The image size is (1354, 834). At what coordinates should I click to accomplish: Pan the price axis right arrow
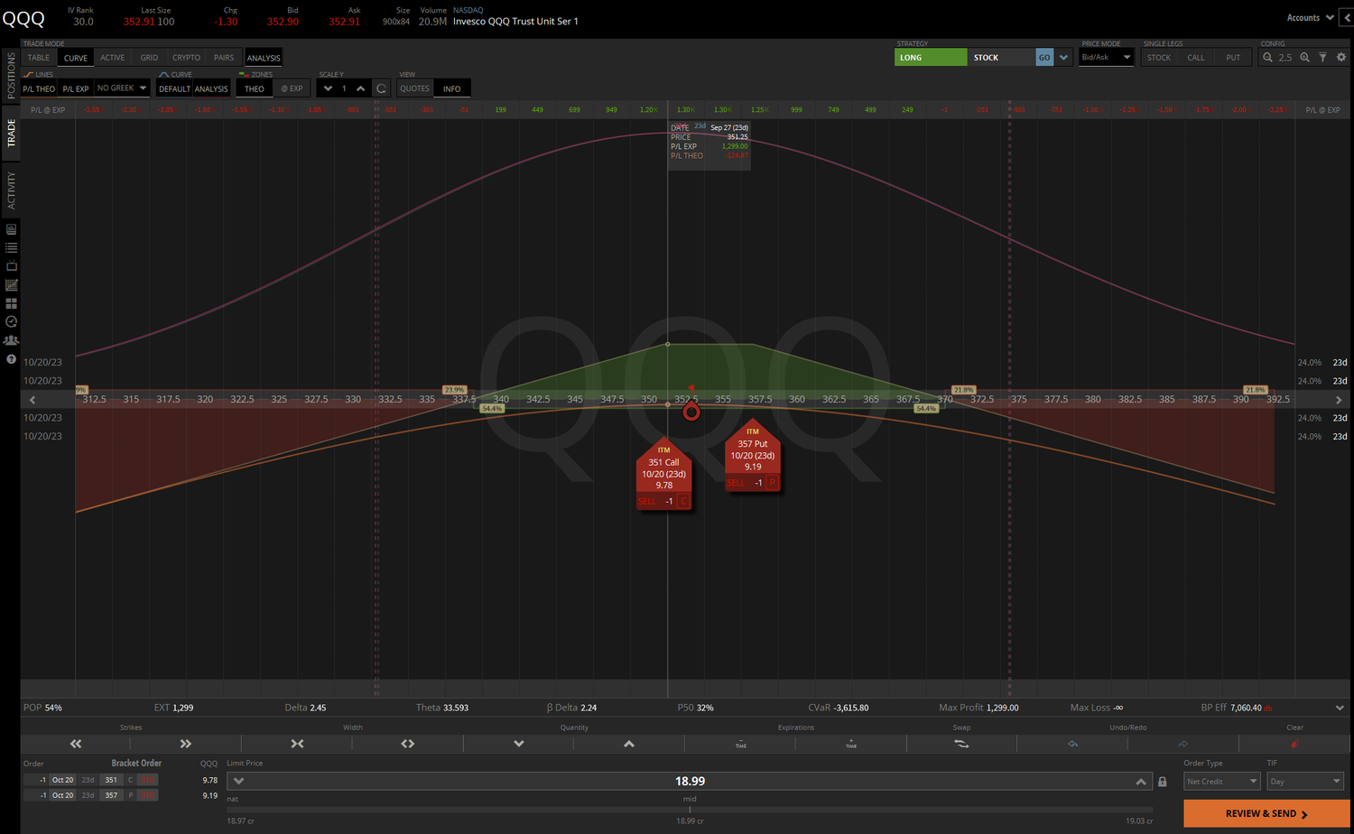point(1339,400)
